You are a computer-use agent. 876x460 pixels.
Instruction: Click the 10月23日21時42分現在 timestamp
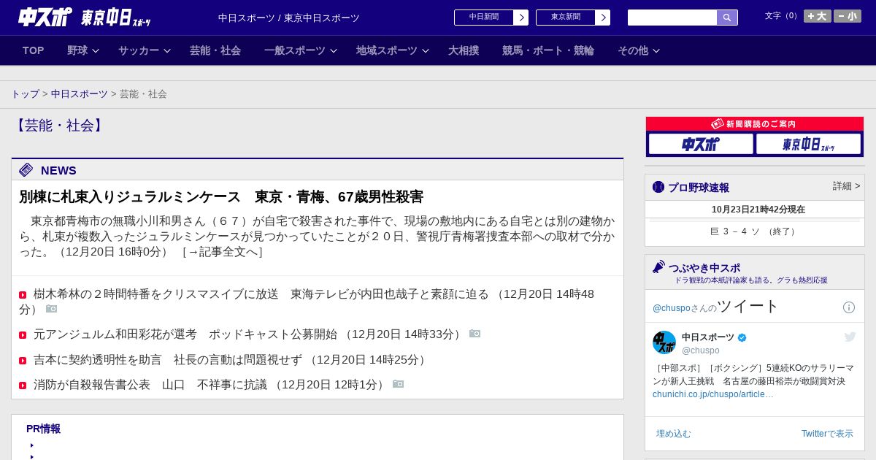[x=758, y=210]
